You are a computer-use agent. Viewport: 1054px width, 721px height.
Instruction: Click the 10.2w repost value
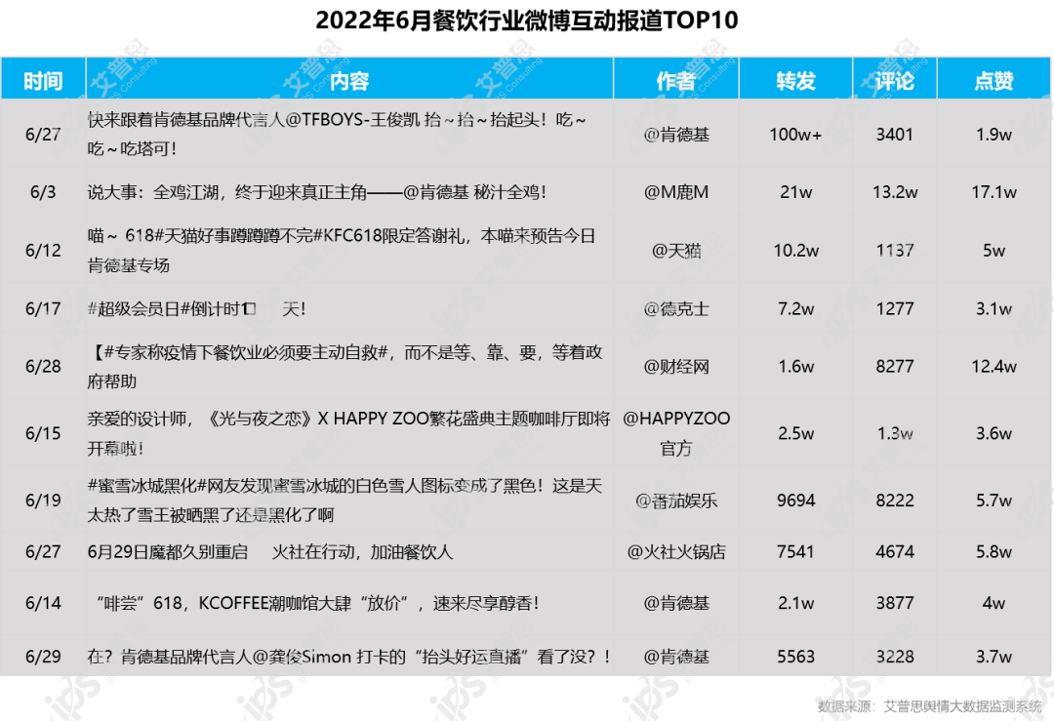796,251
